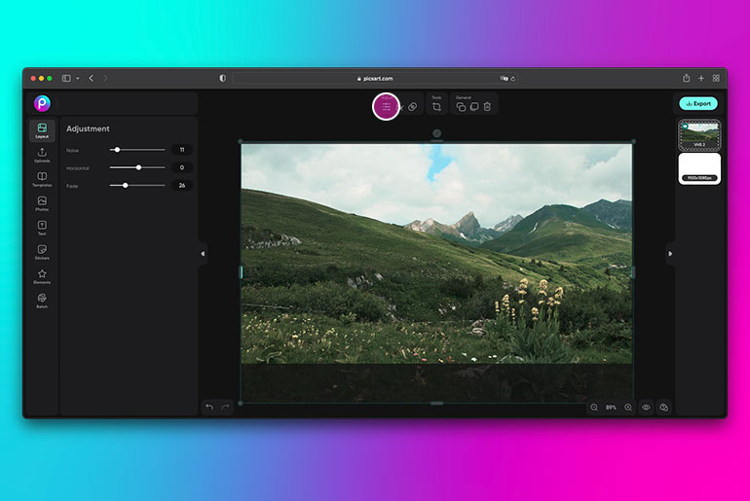
Task: Open the Uploads sidebar panel
Action: 42,156
